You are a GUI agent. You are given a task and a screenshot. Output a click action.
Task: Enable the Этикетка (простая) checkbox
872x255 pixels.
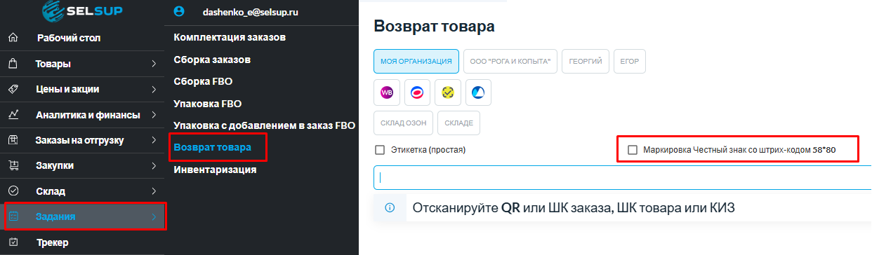(x=380, y=149)
